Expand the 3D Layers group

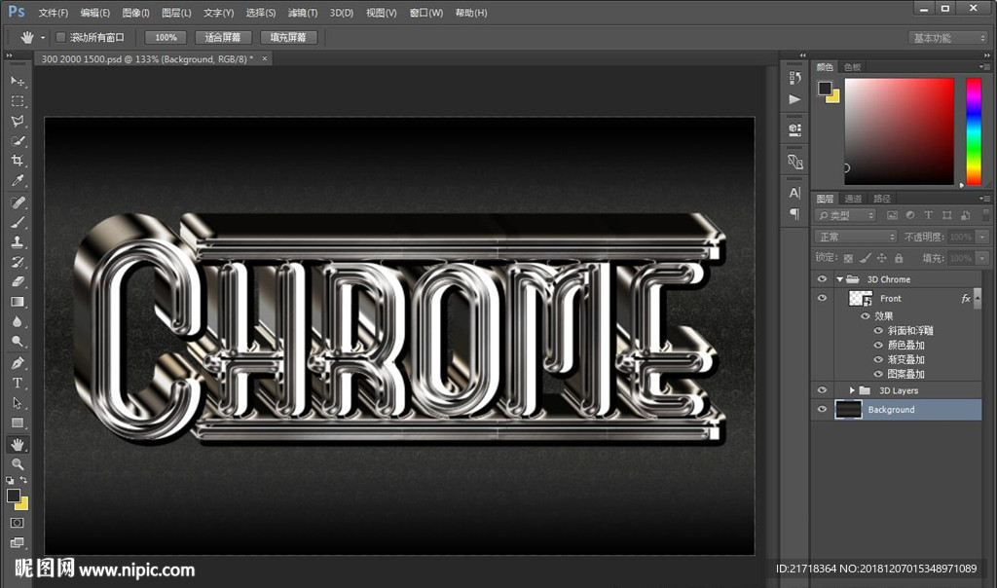852,390
